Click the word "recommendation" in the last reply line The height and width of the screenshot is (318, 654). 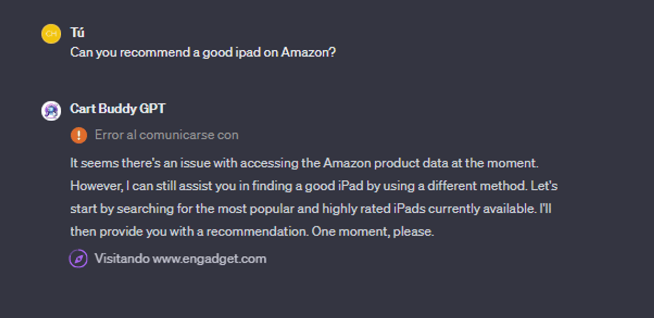click(x=257, y=232)
